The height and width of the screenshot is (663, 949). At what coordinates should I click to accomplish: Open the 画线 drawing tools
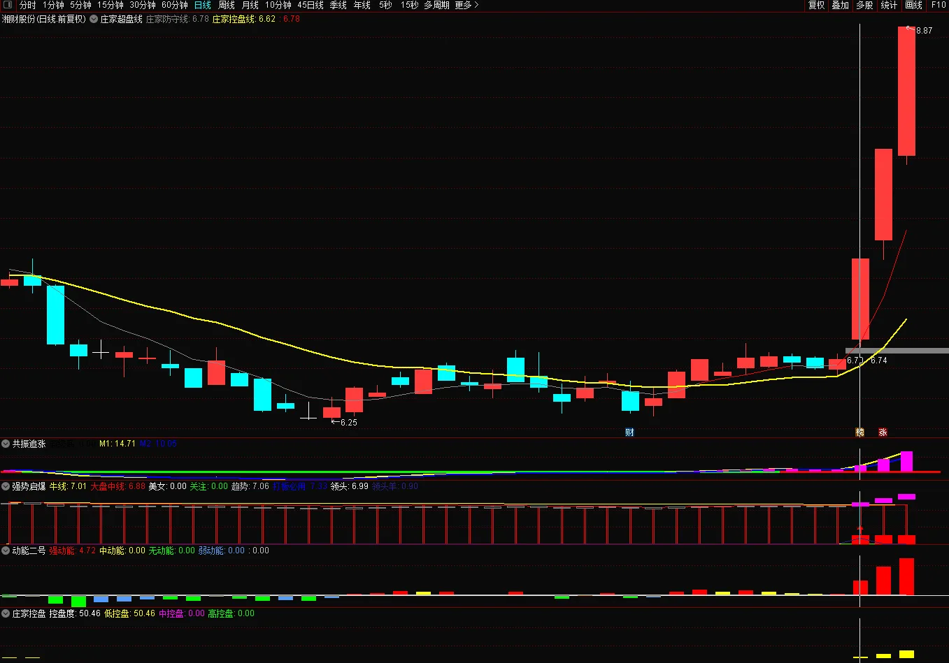913,5
